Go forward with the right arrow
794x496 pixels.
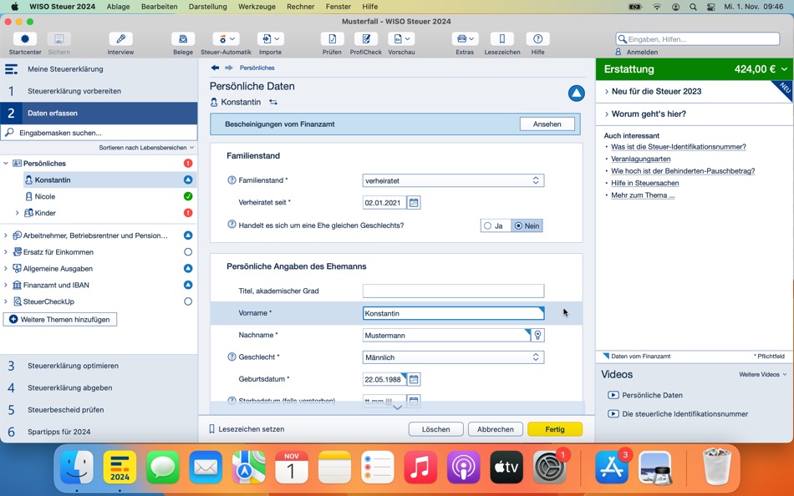(229, 68)
